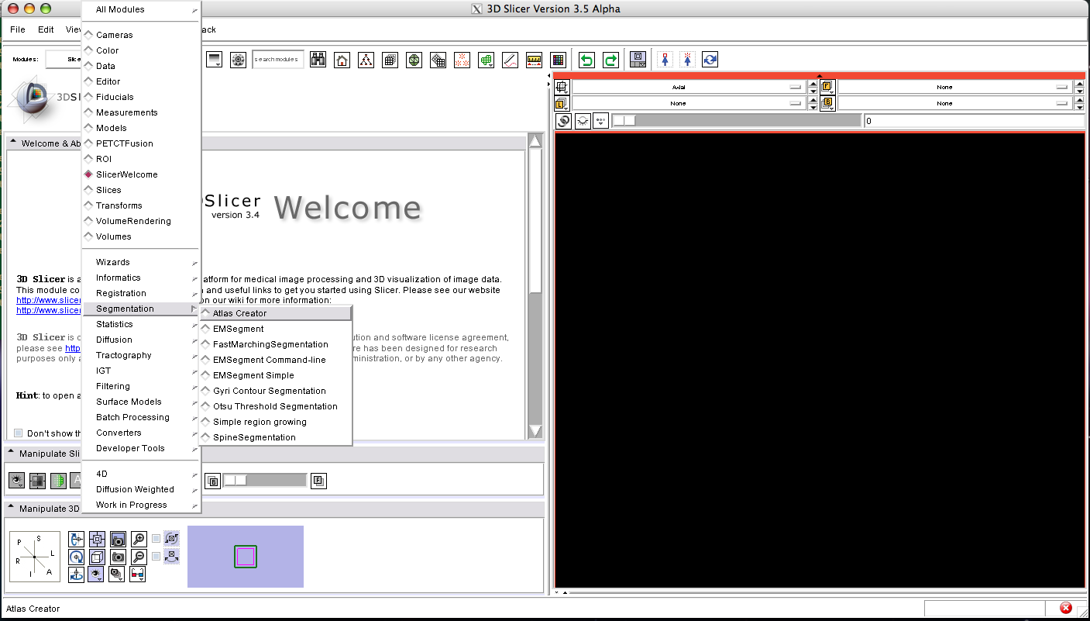The width and height of the screenshot is (1090, 621).
Task: Toggle the 3D rock checkbox
Action: [x=156, y=556]
